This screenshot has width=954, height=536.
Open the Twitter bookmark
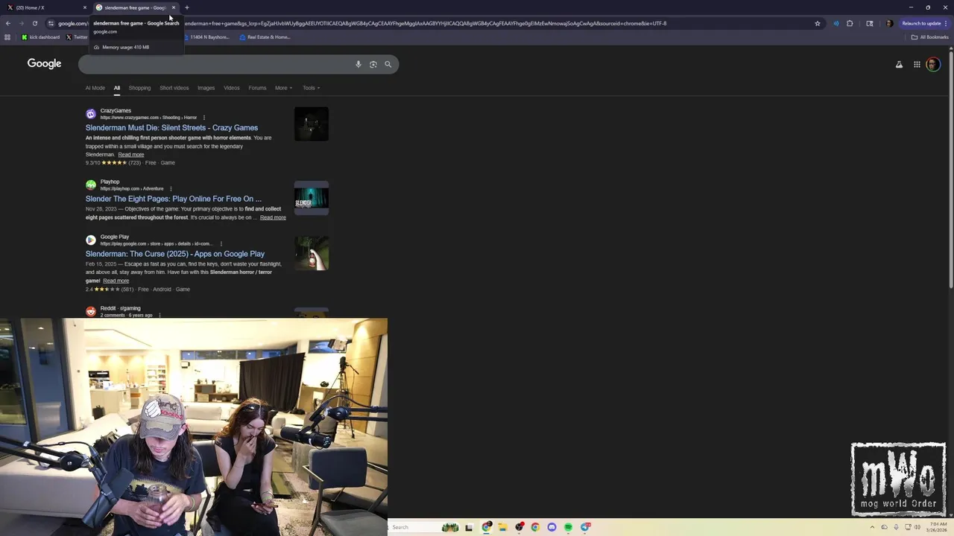click(x=77, y=37)
